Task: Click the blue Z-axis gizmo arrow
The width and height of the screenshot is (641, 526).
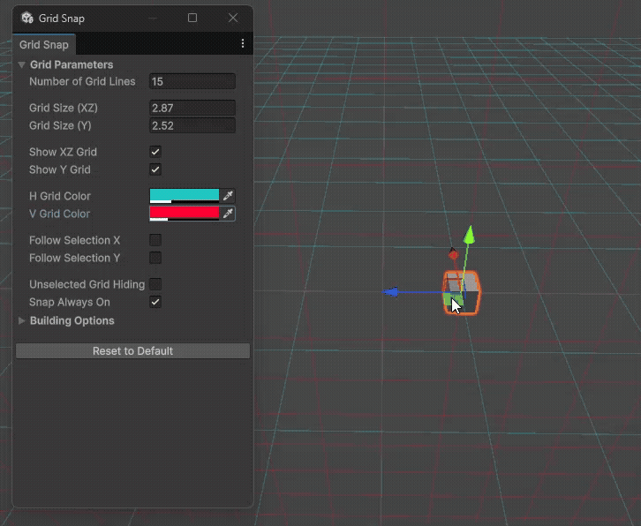Action: (x=390, y=292)
